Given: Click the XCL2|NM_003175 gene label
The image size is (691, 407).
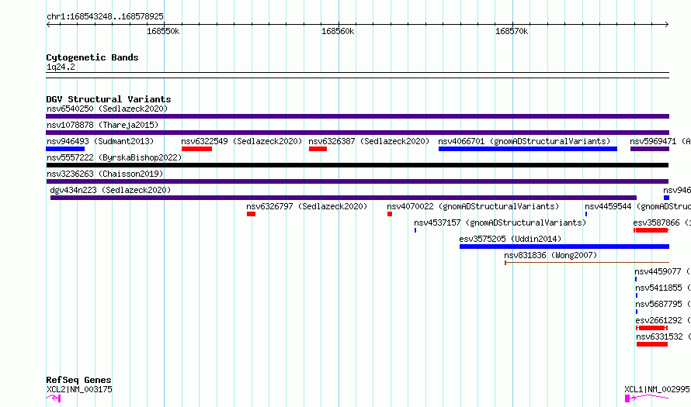Looking at the screenshot, I should [79, 389].
